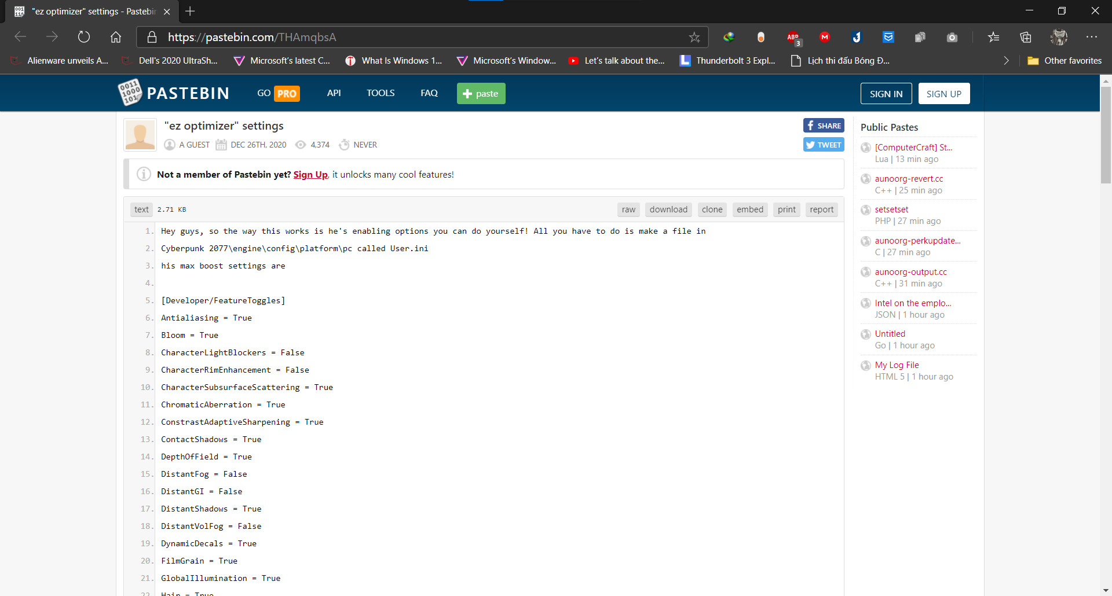Open Dell's 2020 UltraSh... bookmark
1112x596 pixels.
170,60
